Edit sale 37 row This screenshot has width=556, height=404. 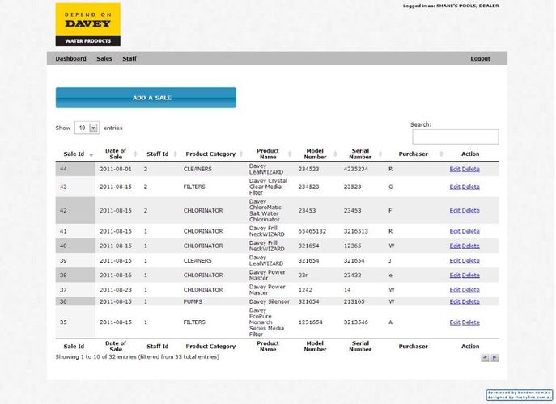(455, 290)
